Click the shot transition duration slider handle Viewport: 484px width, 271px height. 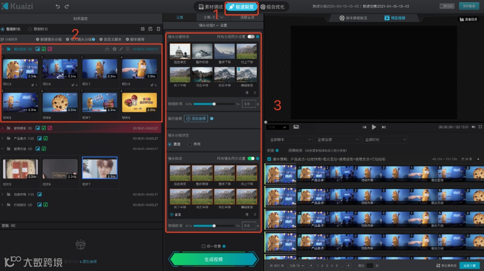(214, 226)
